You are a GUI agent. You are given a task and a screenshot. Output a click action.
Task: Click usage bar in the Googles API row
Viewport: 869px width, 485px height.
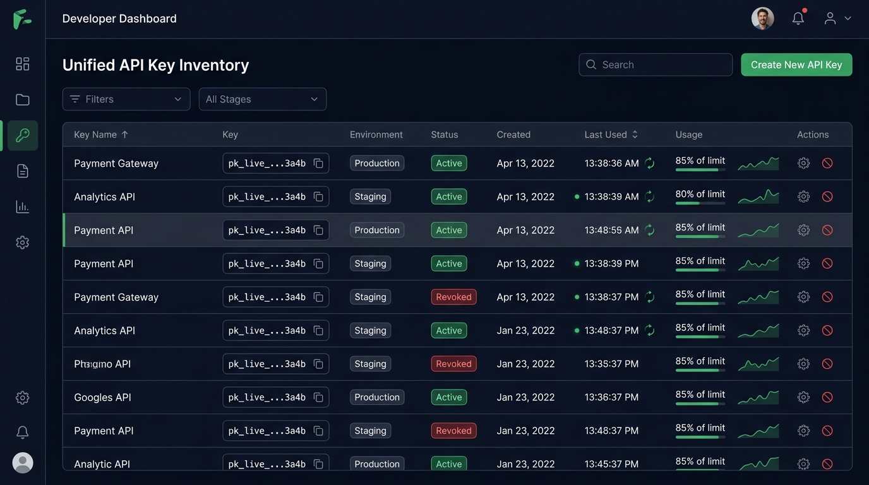[700, 404]
